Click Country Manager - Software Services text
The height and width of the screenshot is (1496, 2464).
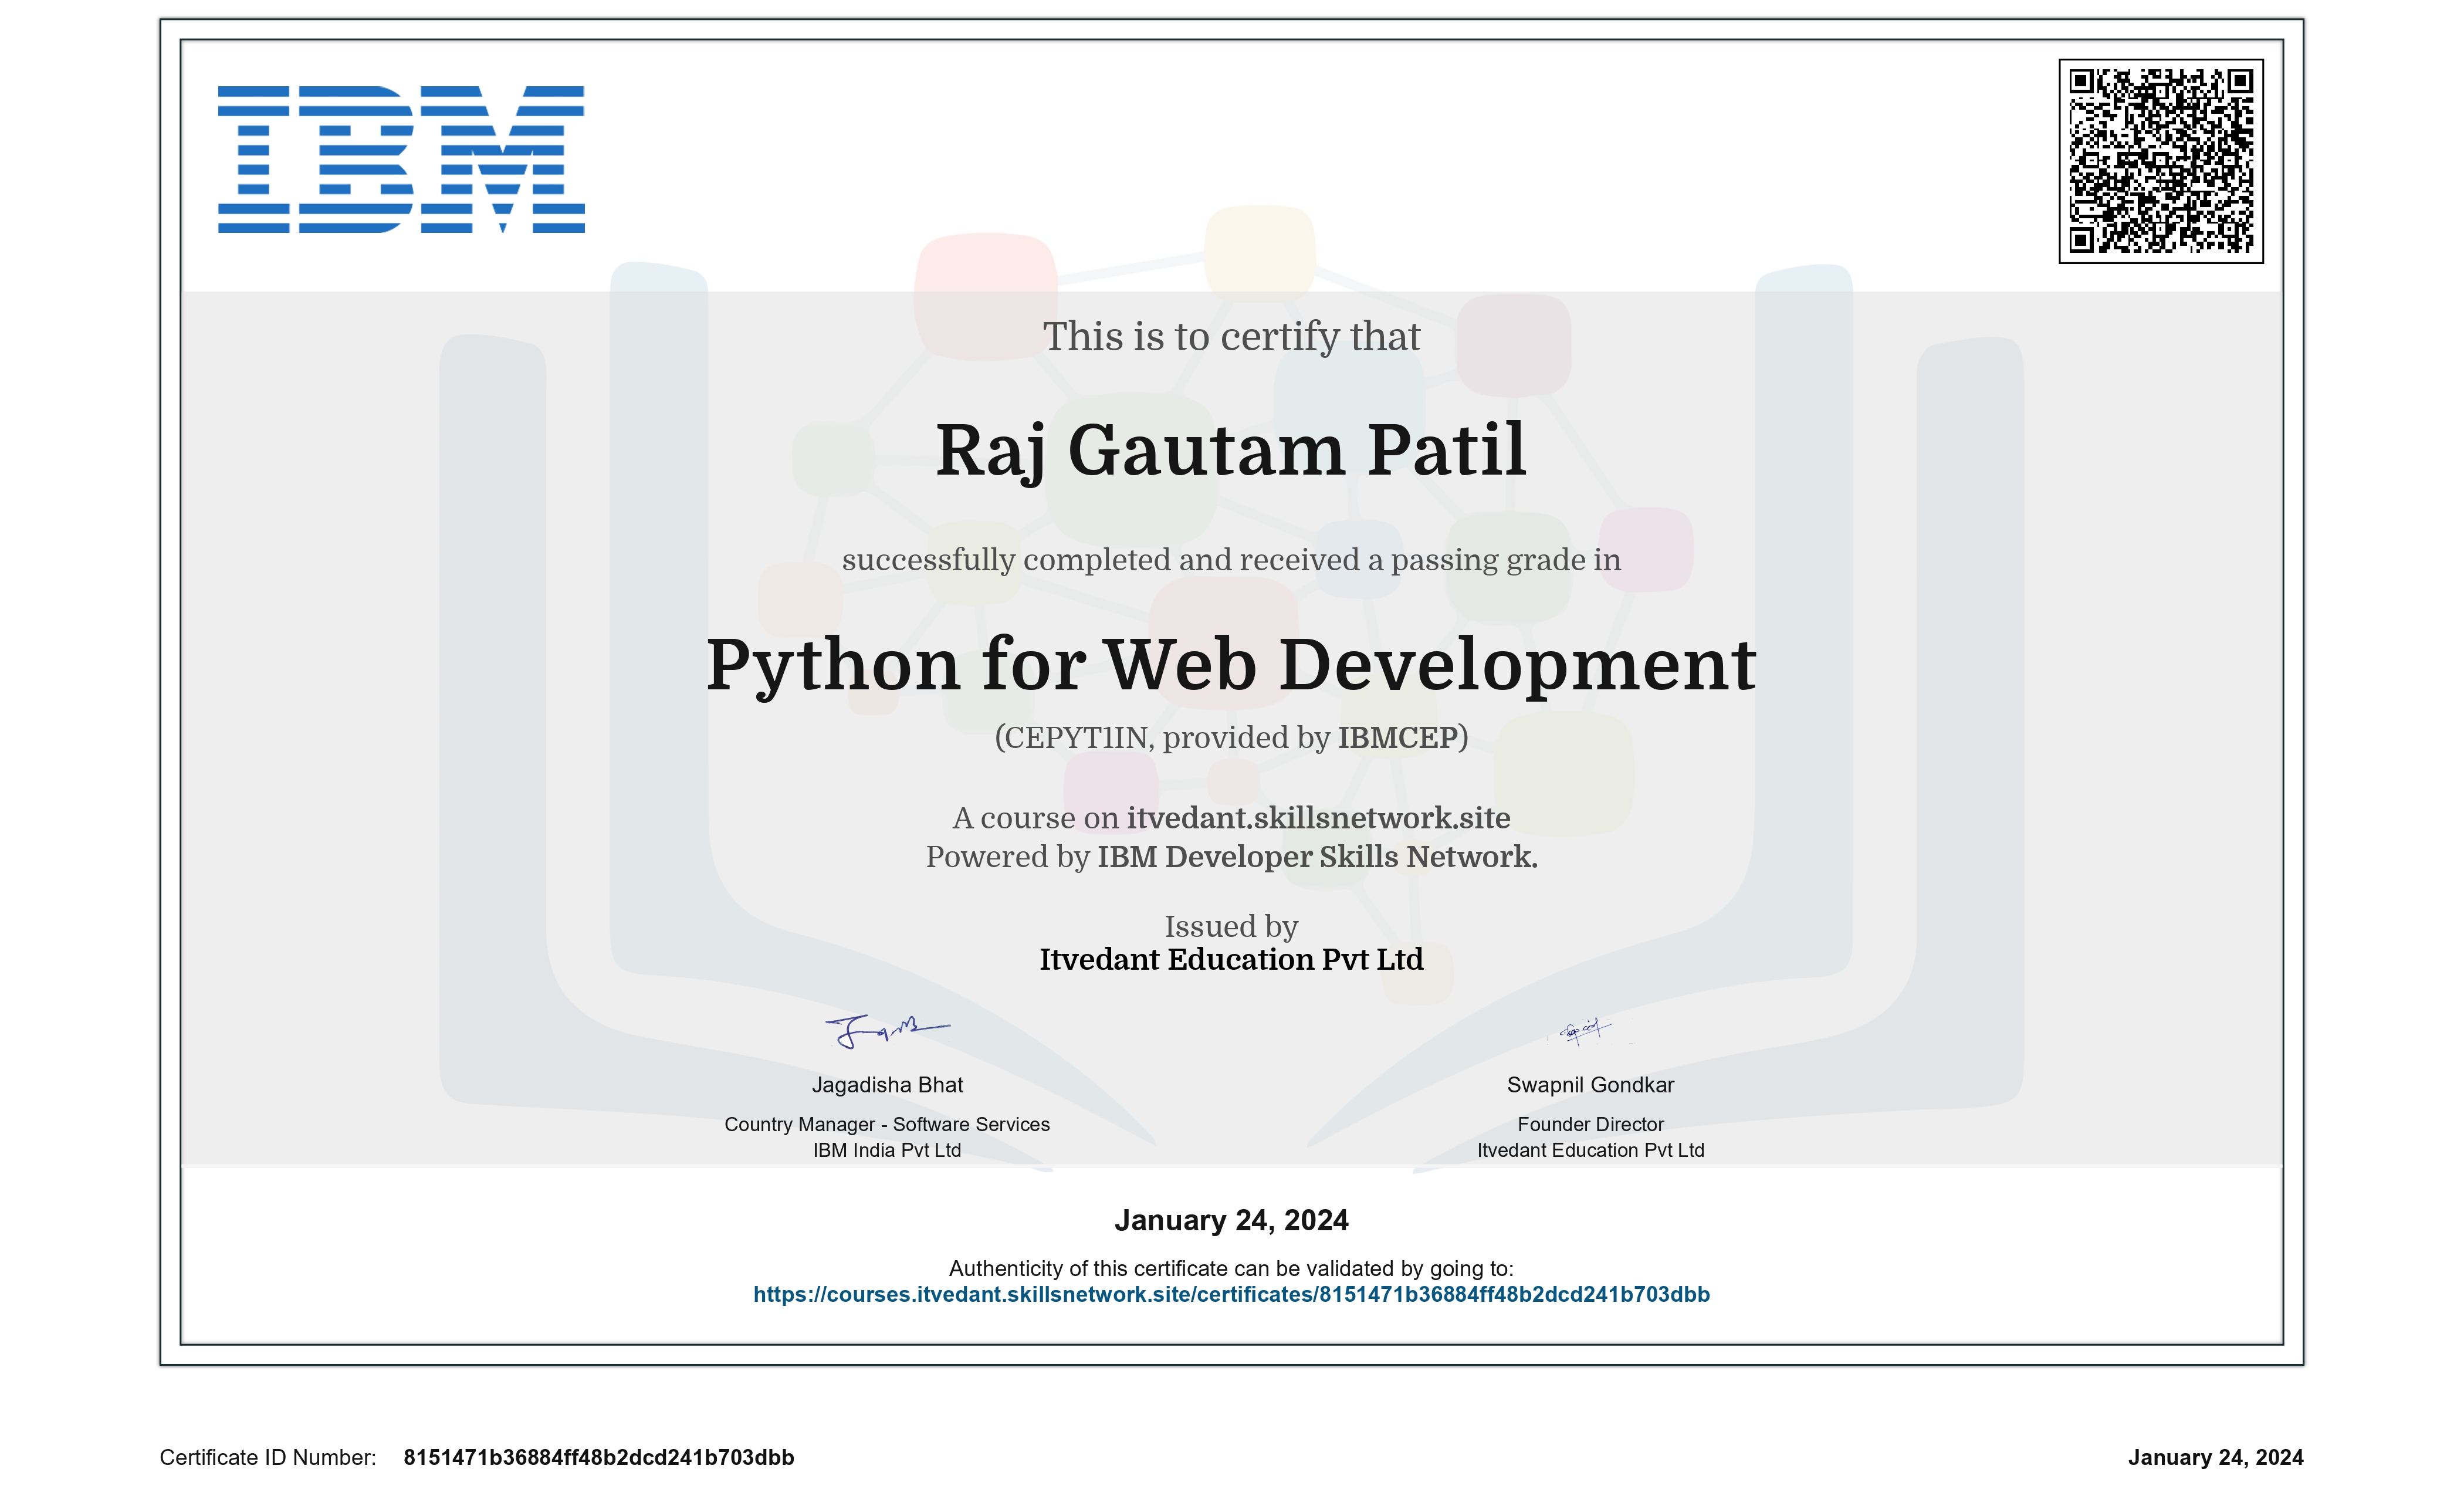tap(887, 1124)
